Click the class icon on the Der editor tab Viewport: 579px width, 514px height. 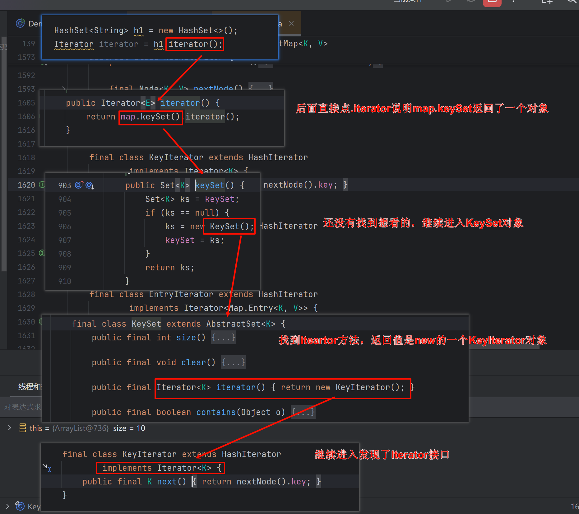click(21, 23)
